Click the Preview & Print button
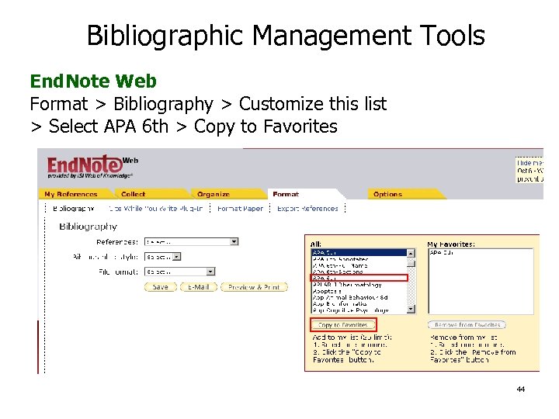Viewport: 559px width, 419px height. (254, 287)
